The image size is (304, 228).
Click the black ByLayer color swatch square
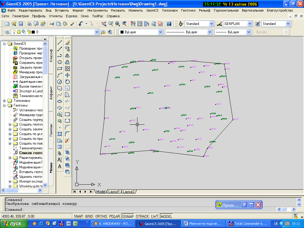coord(122,32)
